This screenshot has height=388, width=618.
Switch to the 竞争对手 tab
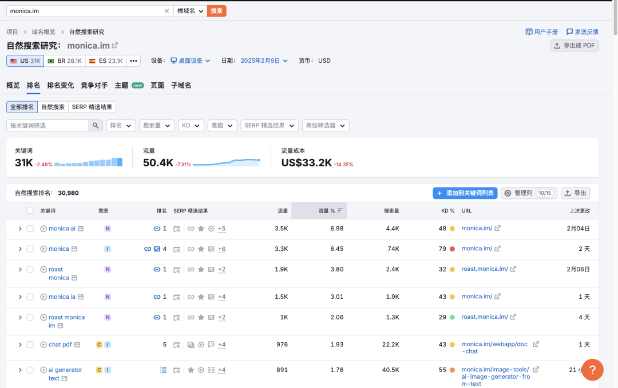point(94,85)
